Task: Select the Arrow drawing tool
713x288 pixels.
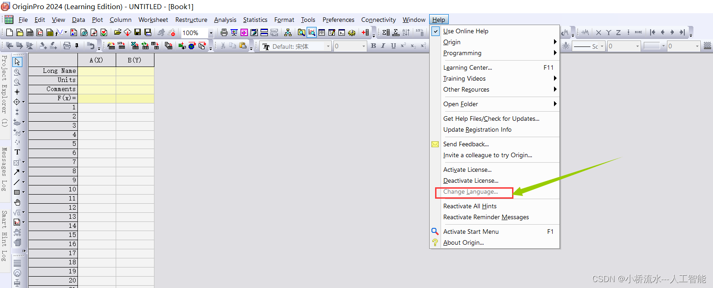Action: click(x=17, y=172)
